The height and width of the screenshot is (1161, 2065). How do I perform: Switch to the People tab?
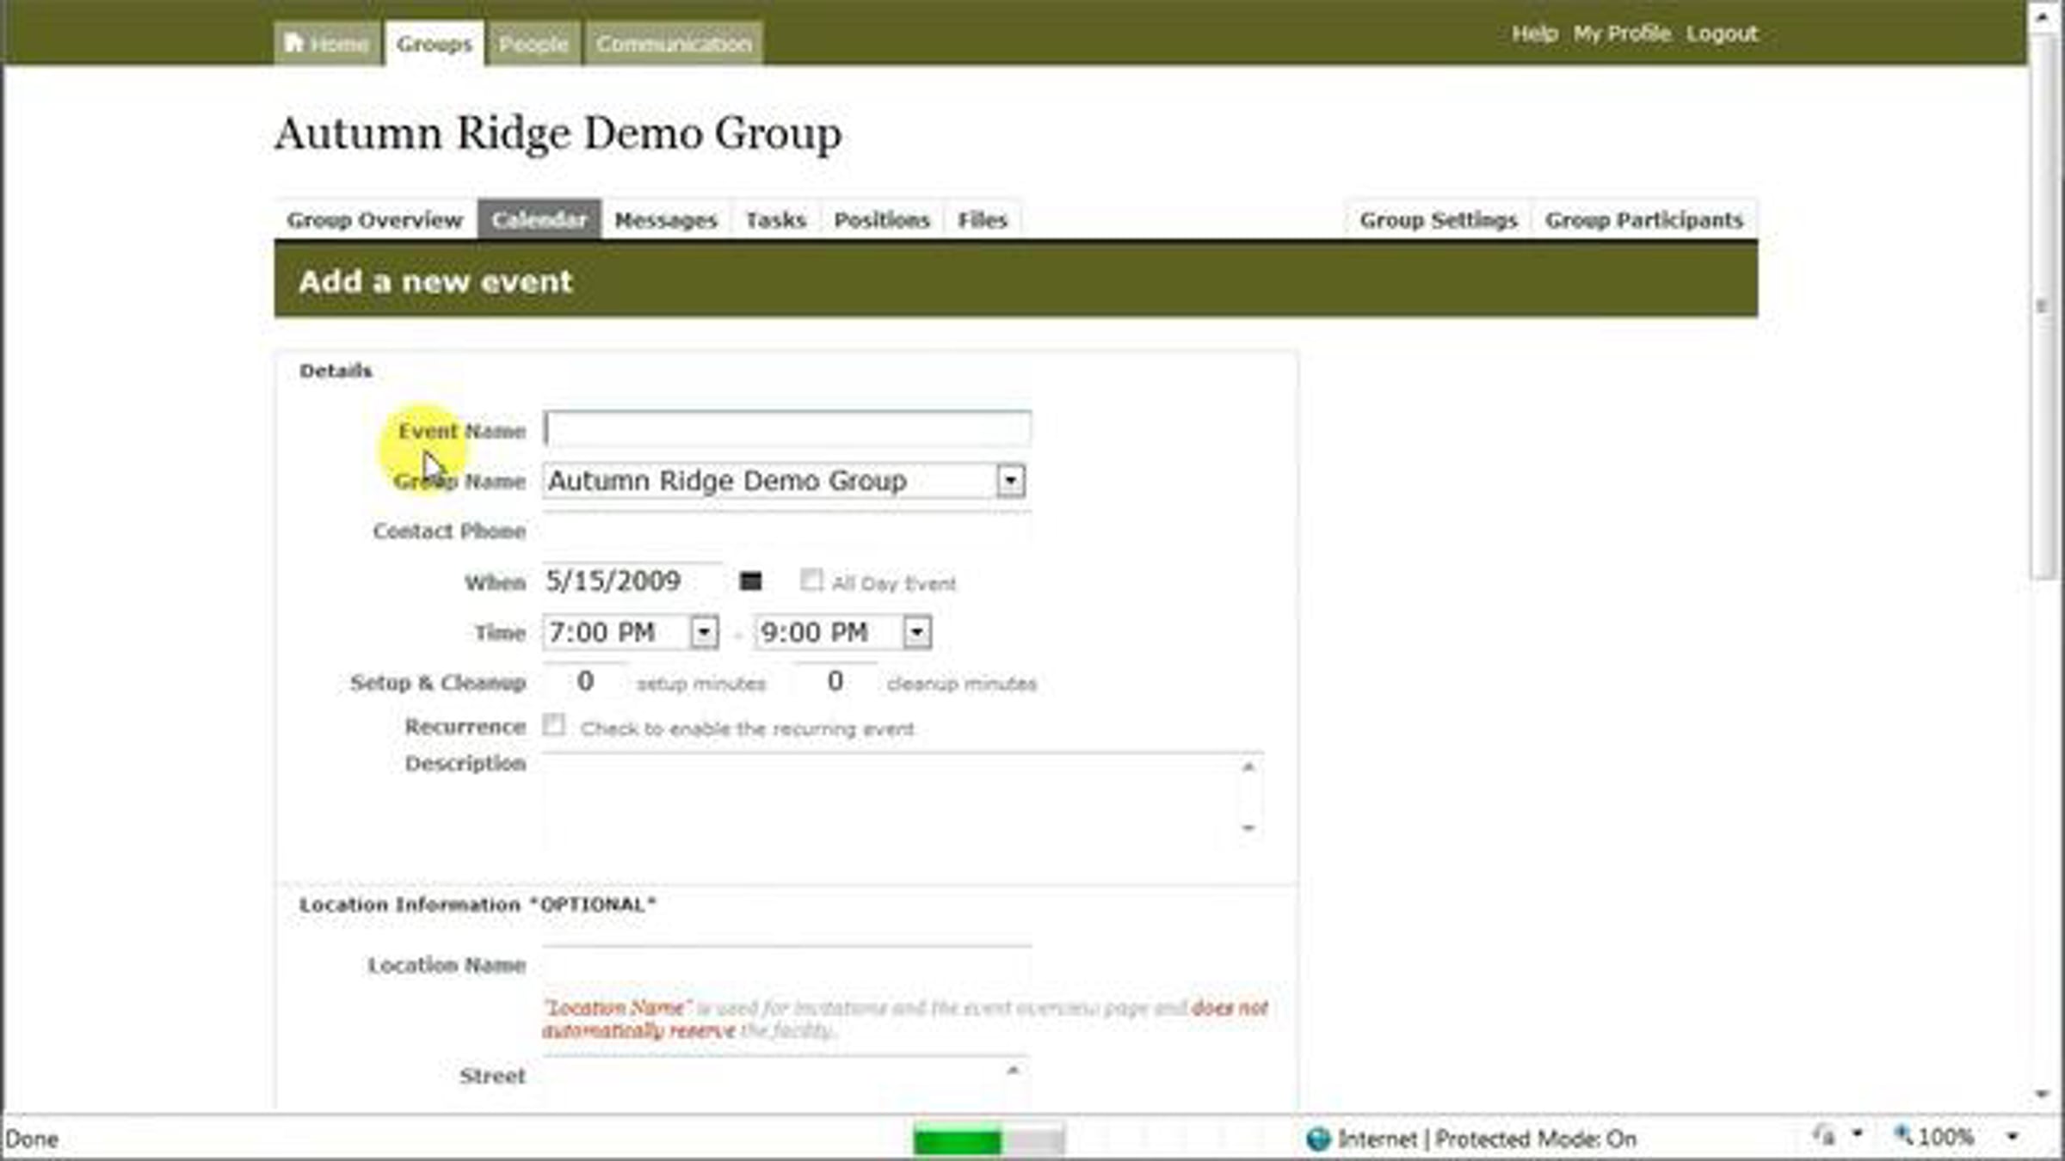click(x=533, y=43)
